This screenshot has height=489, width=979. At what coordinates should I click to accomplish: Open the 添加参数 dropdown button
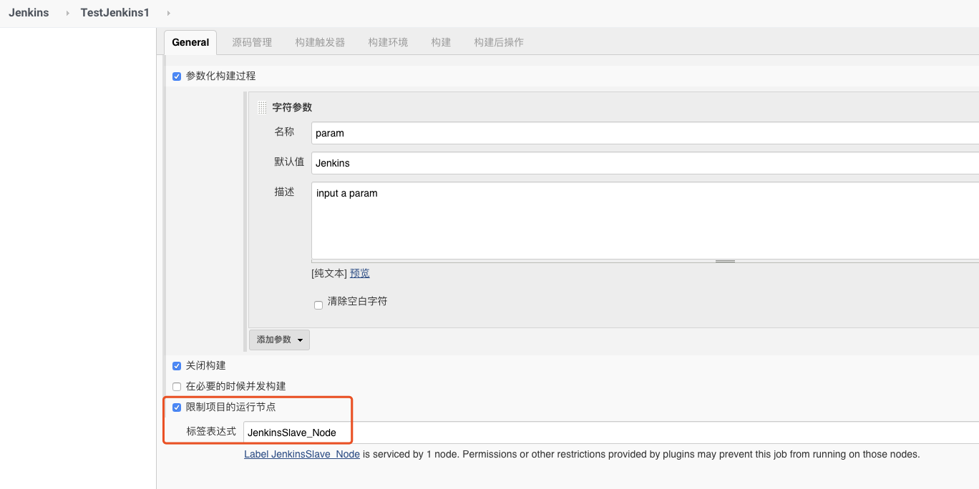coord(279,340)
